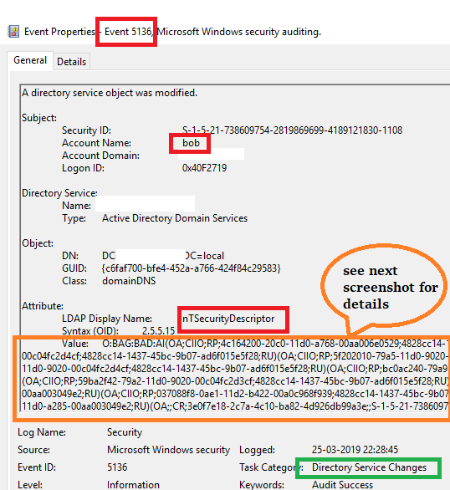Click the text Active Directory Domain Services
This screenshot has width=450, height=490.
point(175,218)
